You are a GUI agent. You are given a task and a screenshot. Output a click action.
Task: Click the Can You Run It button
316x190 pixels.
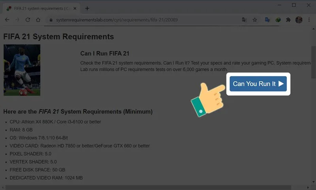pos(258,84)
